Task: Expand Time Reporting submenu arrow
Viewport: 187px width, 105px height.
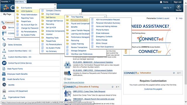Action: pos(105,17)
